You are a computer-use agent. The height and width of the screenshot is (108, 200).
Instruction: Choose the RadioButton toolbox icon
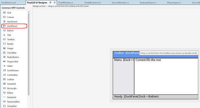point(4,57)
